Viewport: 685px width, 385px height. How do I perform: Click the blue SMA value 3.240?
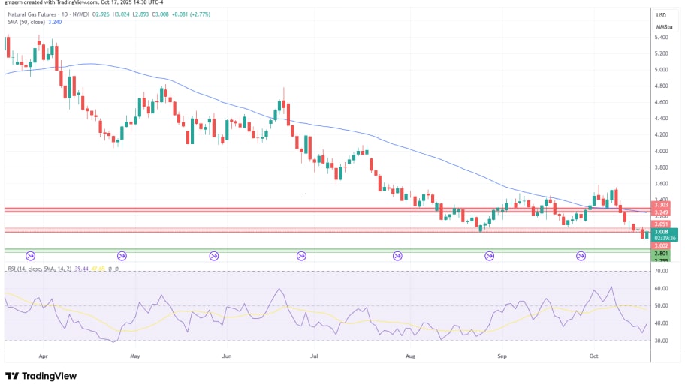pyautogui.click(x=55, y=22)
